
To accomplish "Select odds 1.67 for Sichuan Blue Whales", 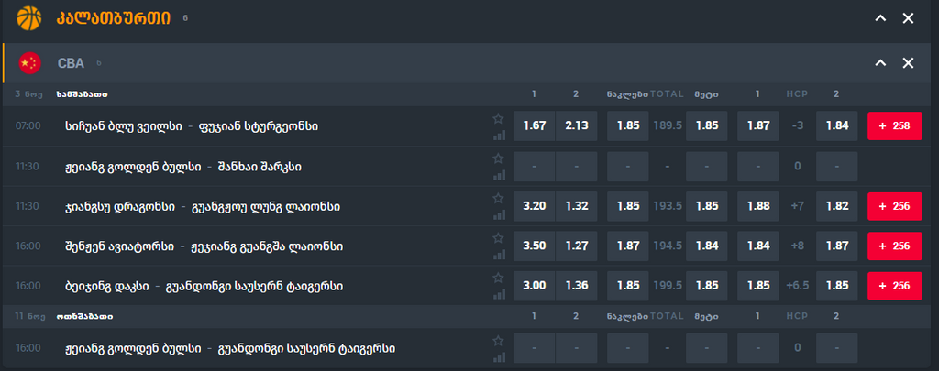I will coord(534,126).
